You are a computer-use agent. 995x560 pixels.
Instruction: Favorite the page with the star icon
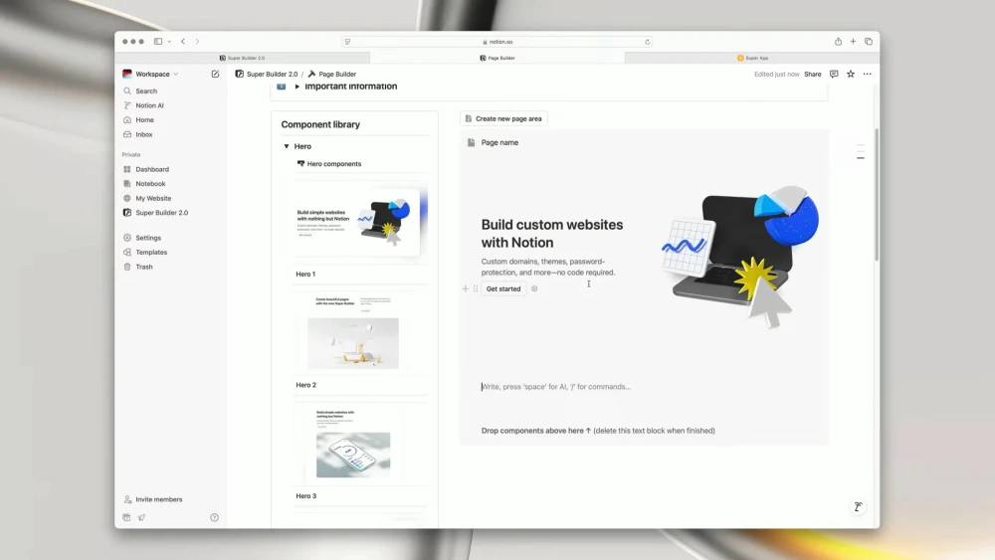pos(851,75)
